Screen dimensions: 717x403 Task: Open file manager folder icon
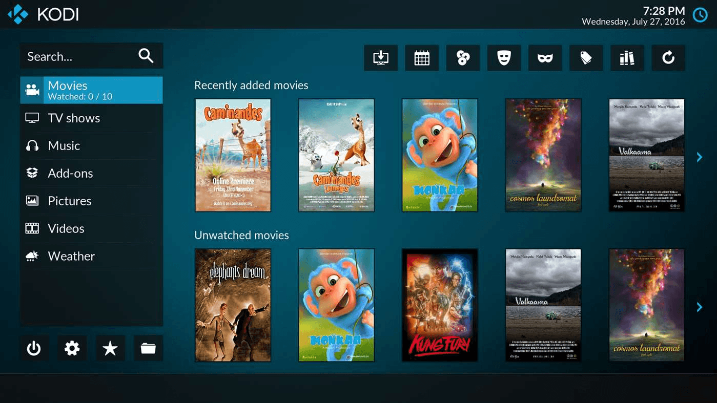click(148, 348)
